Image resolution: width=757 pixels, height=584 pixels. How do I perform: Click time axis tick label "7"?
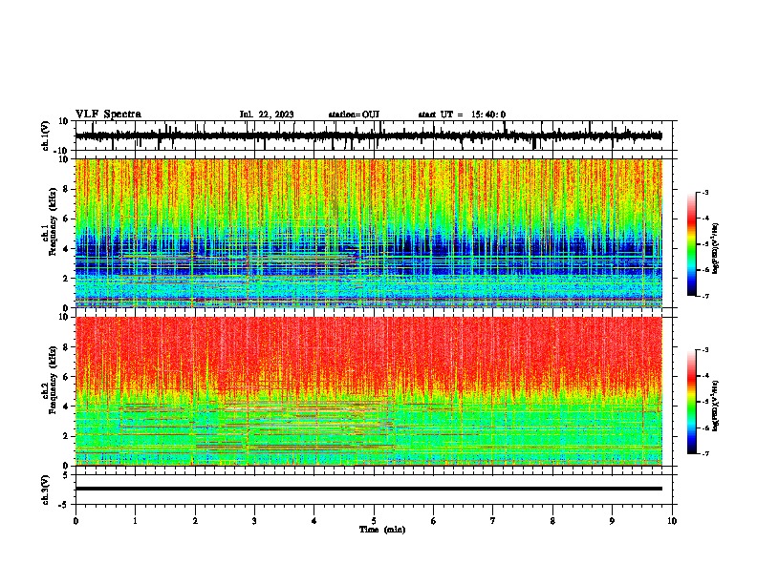point(493,521)
